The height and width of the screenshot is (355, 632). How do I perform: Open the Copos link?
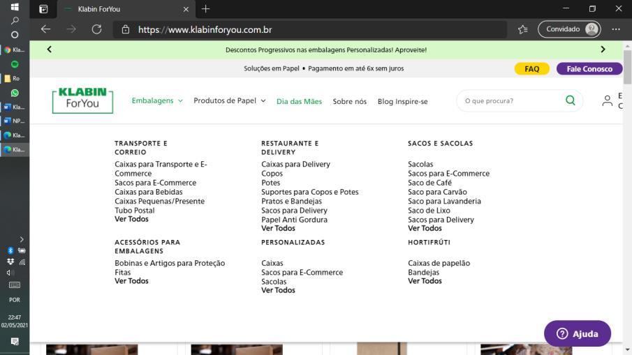(272, 174)
